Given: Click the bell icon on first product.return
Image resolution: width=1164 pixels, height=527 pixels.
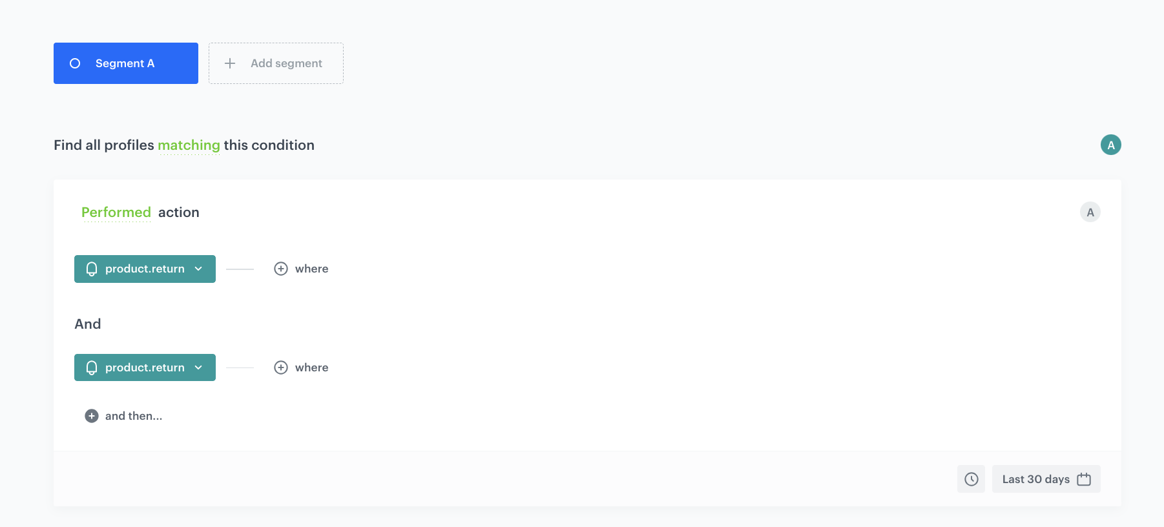Looking at the screenshot, I should tap(92, 269).
